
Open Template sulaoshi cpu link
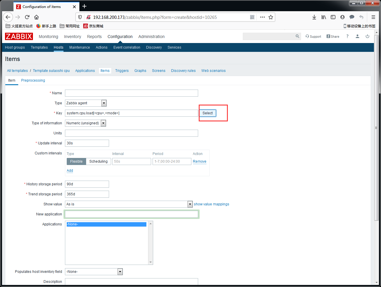pyautogui.click(x=51, y=71)
